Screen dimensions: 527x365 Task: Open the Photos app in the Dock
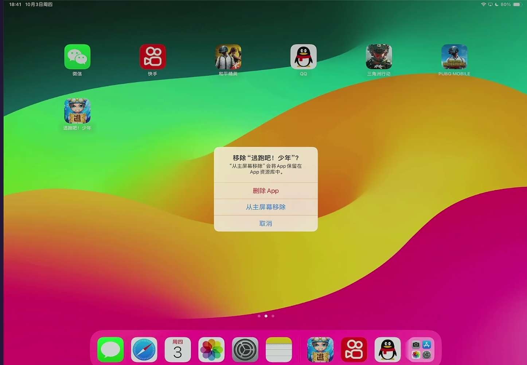point(211,350)
